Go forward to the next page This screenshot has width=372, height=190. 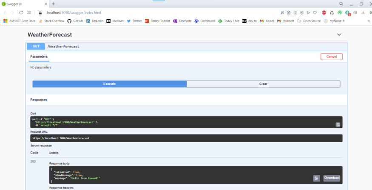point(13,13)
